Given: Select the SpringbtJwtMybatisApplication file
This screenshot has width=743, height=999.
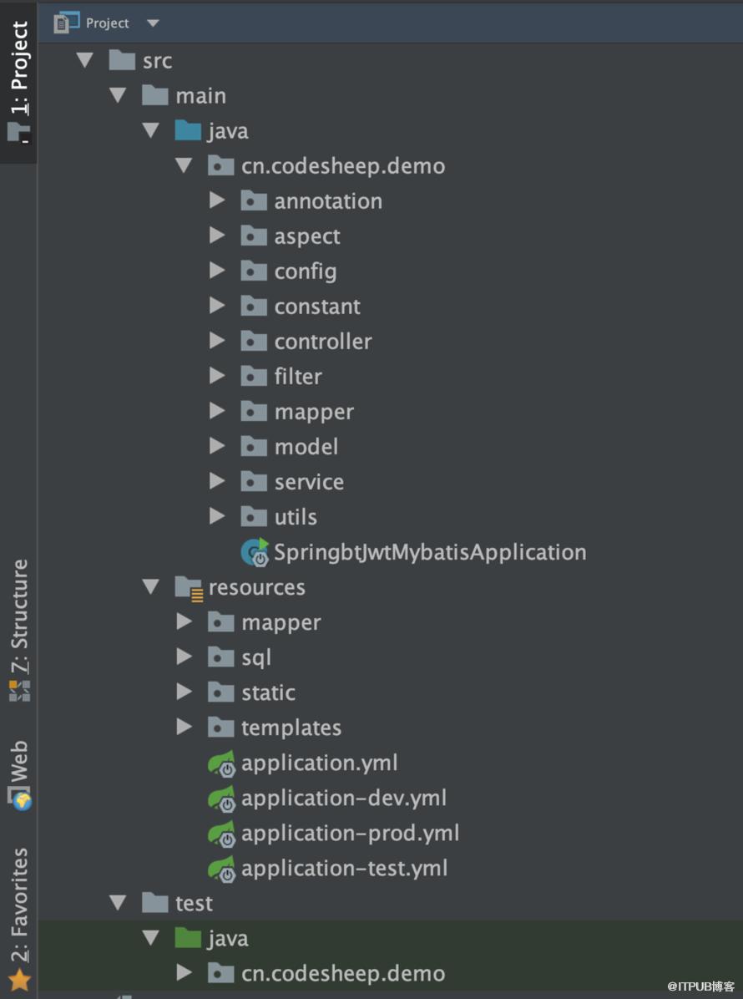Looking at the screenshot, I should point(430,552).
